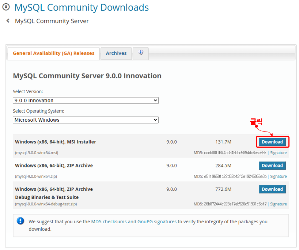299x250 pixels.
Task: Click the file name (mysql-9.0.0-winx64-debug-test.zip)
Action: [46, 204]
